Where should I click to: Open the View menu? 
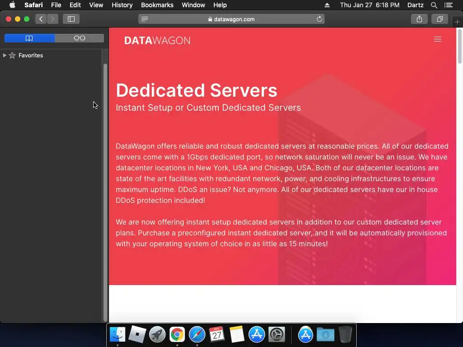click(96, 5)
